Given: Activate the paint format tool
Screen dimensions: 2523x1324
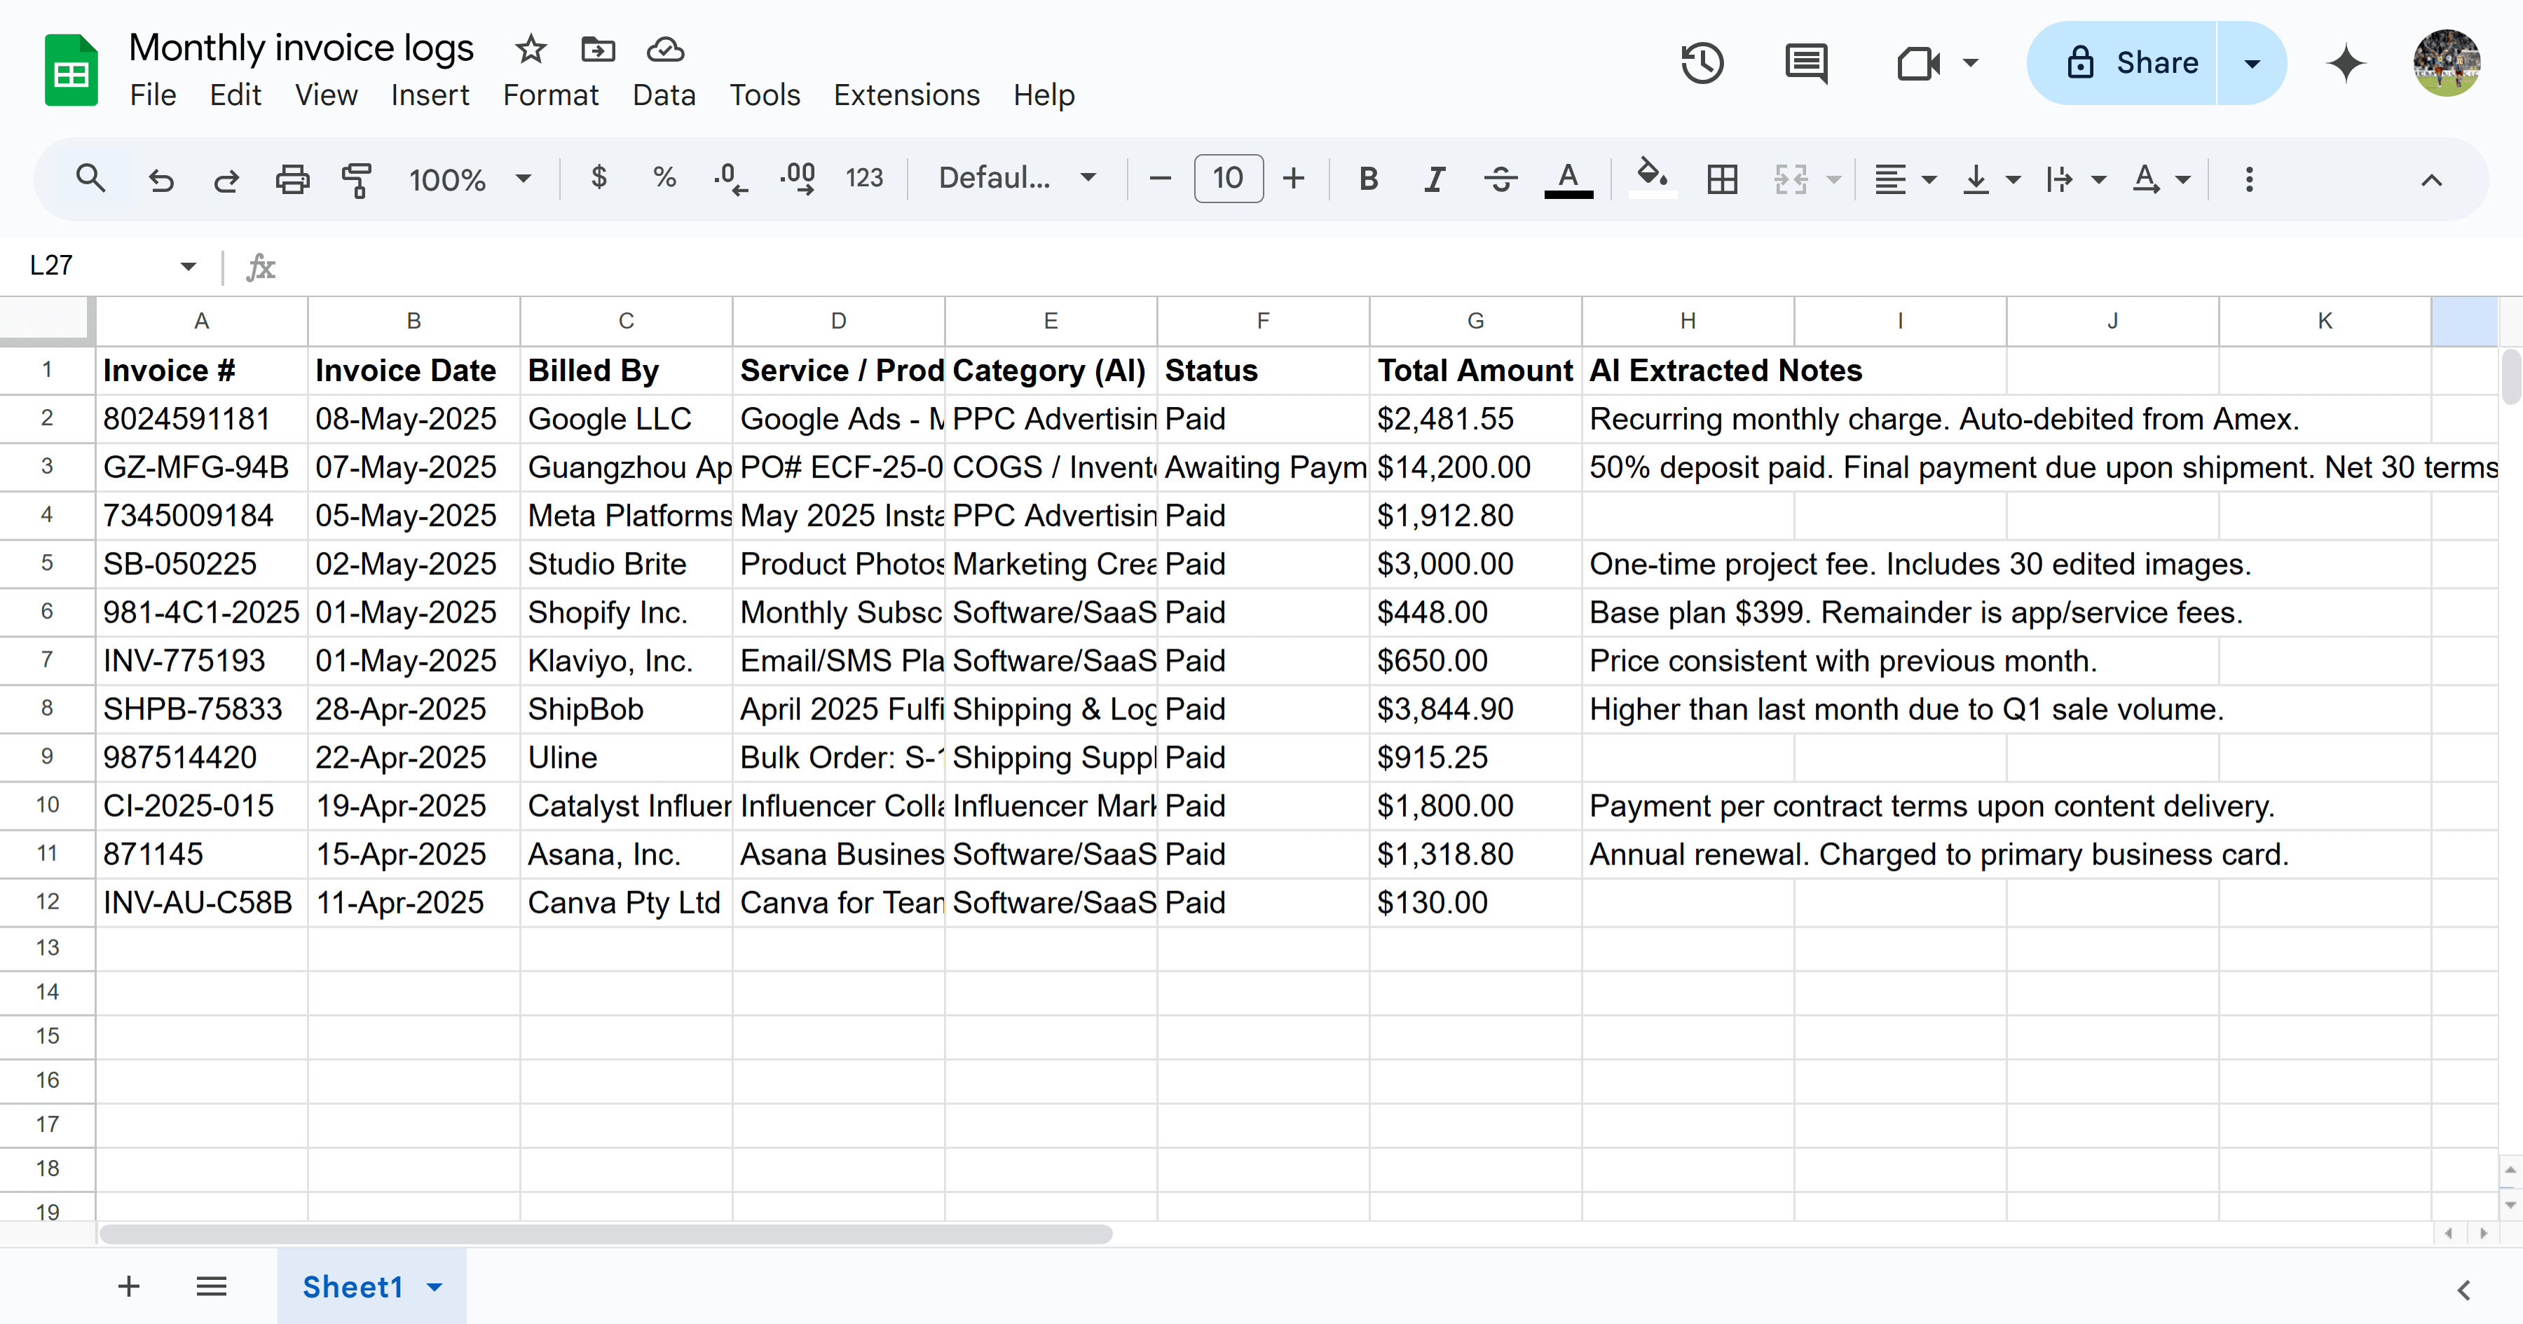Looking at the screenshot, I should 357,179.
